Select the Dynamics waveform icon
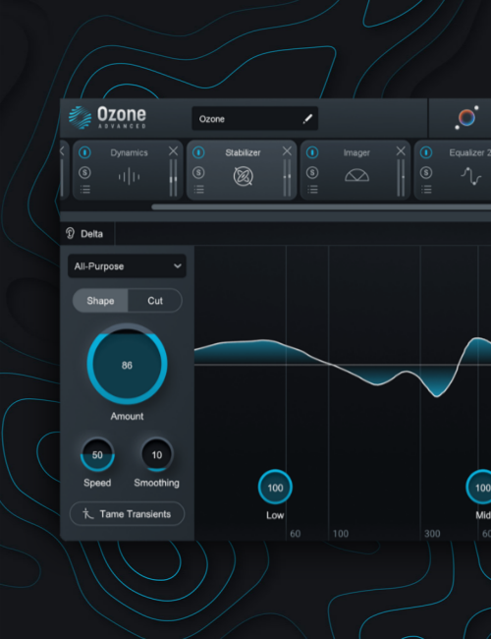The width and height of the screenshot is (491, 639). point(129,177)
